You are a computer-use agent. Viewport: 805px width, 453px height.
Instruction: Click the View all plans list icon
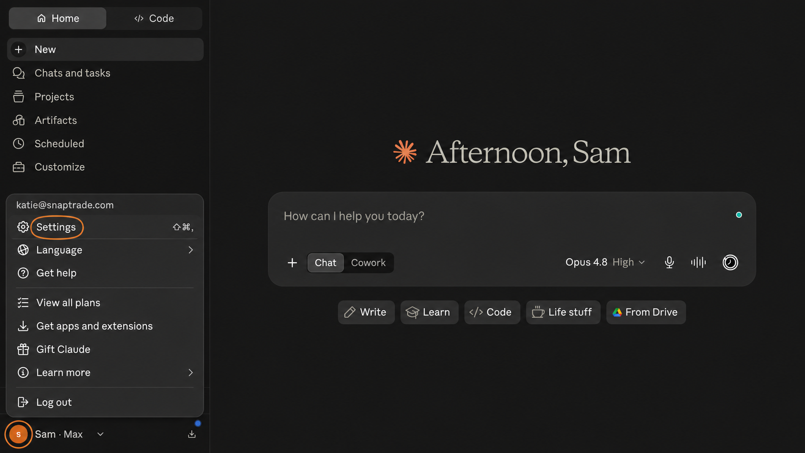(23, 303)
